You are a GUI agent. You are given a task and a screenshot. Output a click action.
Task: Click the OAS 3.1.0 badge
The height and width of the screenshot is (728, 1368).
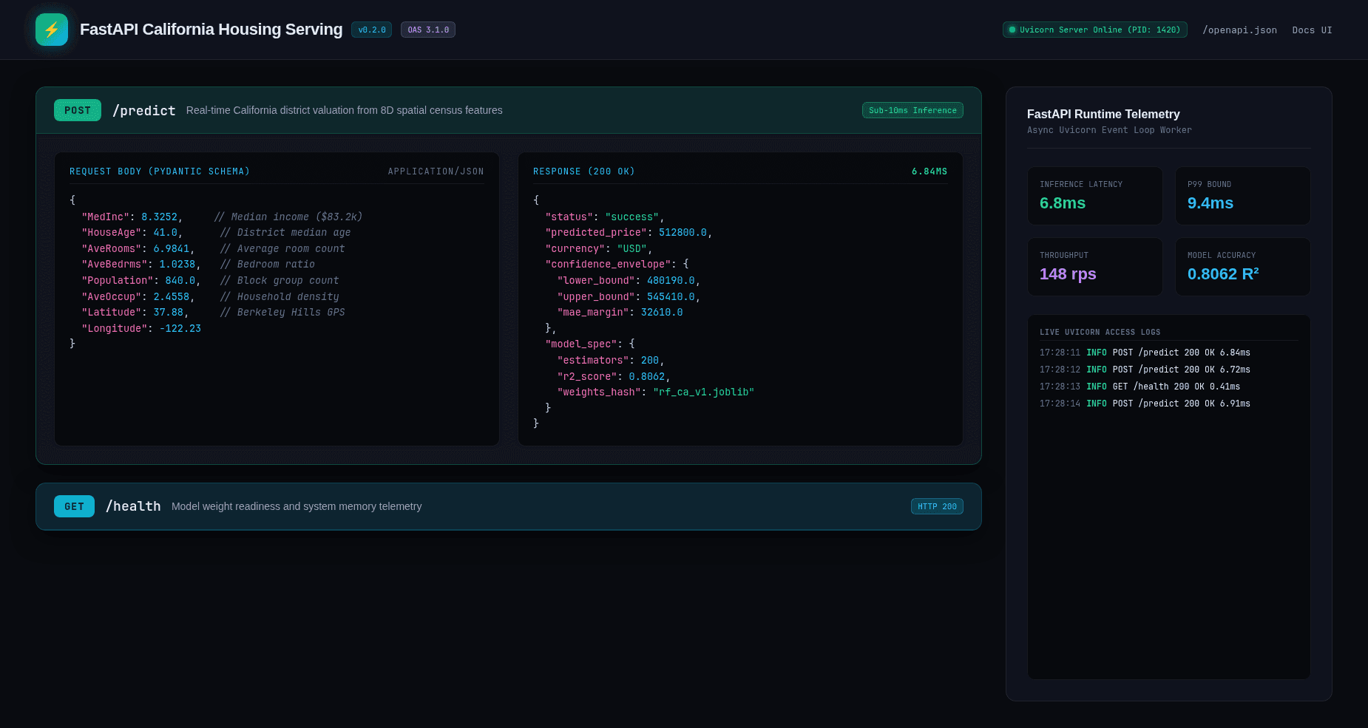pyautogui.click(x=428, y=30)
